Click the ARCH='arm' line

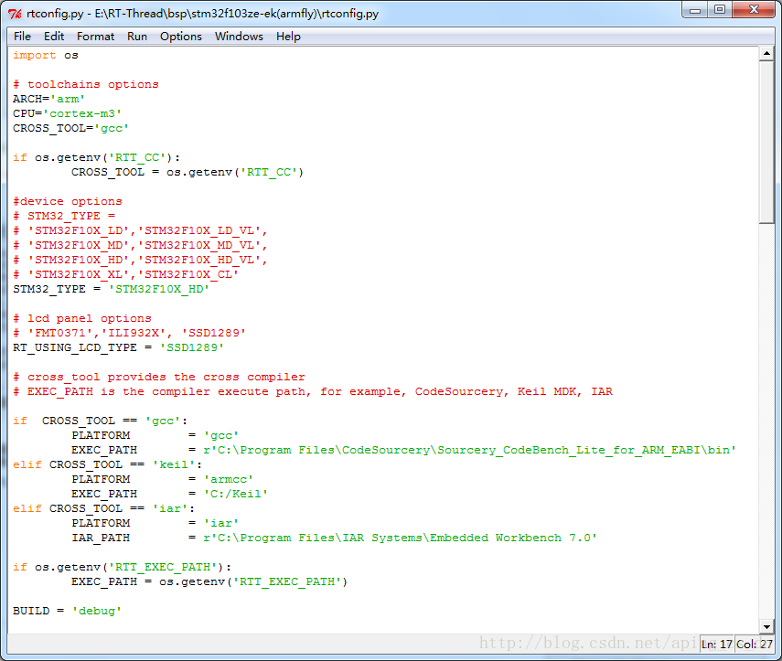pos(48,99)
